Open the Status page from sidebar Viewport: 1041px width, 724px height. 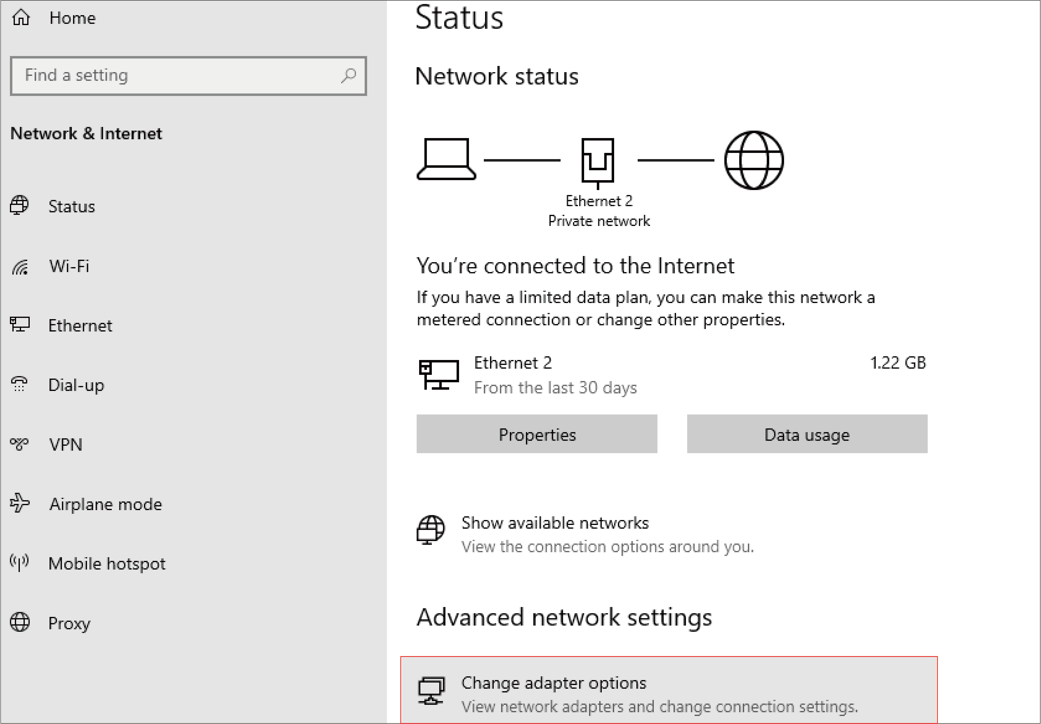72,206
